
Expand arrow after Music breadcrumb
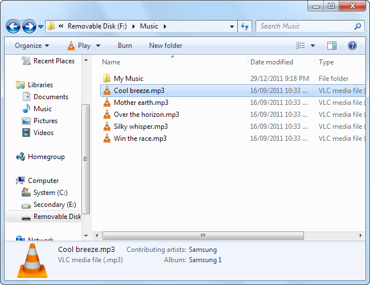click(x=165, y=26)
